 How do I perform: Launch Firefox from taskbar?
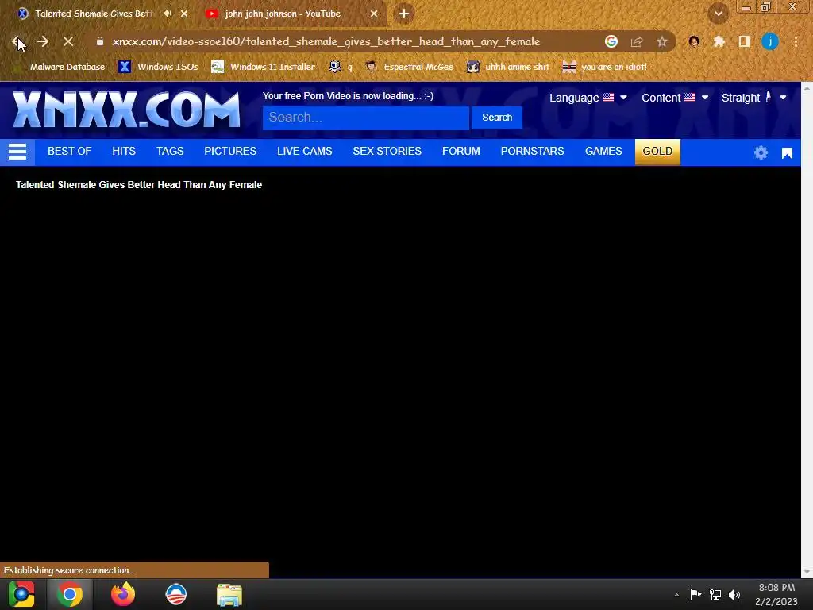123,594
